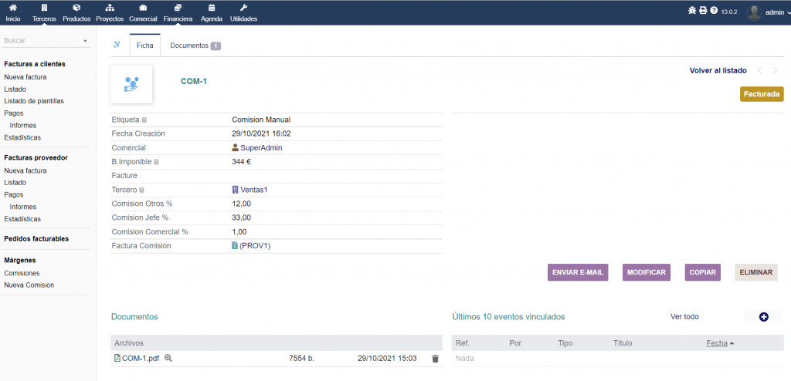Click the ELIMINAR button

point(756,272)
